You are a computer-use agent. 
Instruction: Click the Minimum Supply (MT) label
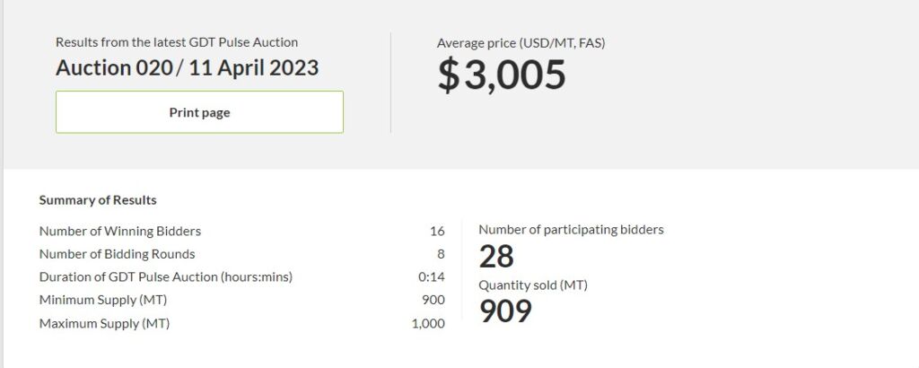pyautogui.click(x=103, y=300)
